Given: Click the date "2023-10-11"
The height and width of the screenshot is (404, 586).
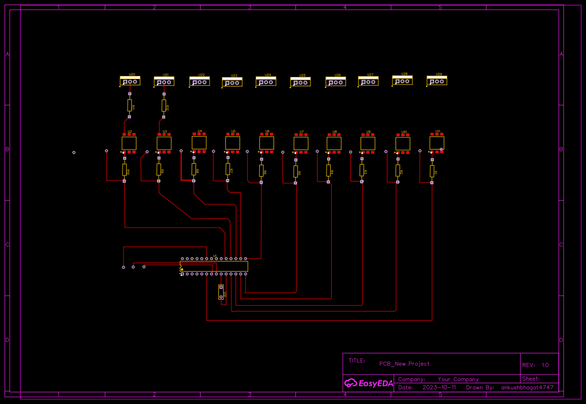Looking at the screenshot, I should point(439,388).
